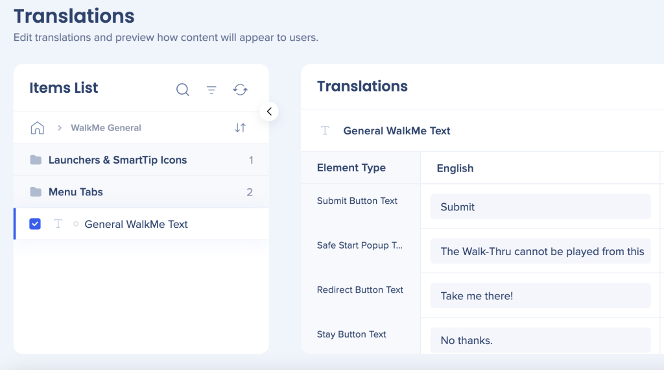The height and width of the screenshot is (370, 664).
Task: Open the Launchers & SmartTip Icons folder
Action: 117,160
